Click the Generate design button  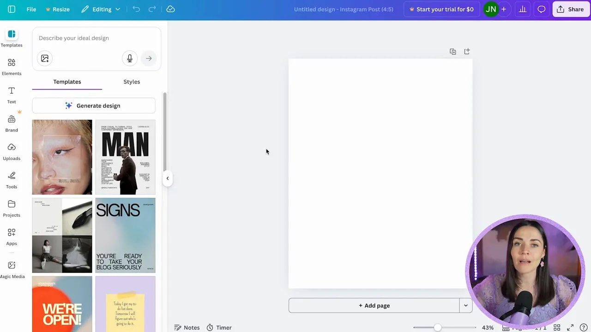pos(93,106)
